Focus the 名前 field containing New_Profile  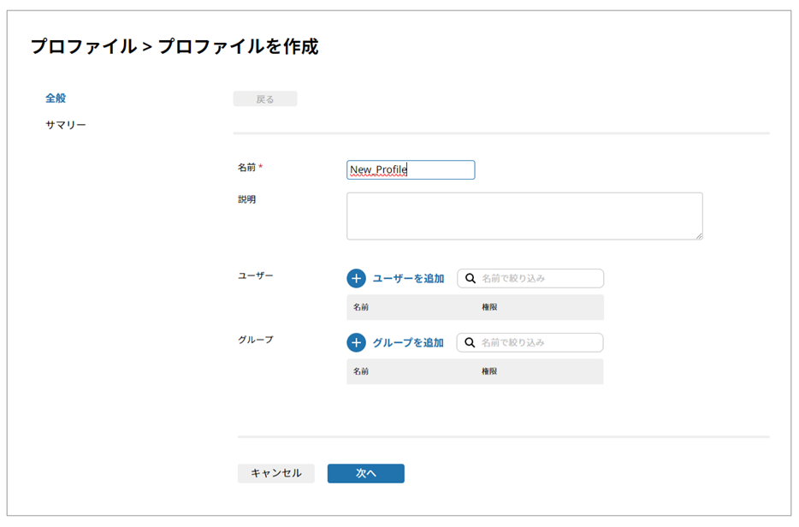[411, 170]
